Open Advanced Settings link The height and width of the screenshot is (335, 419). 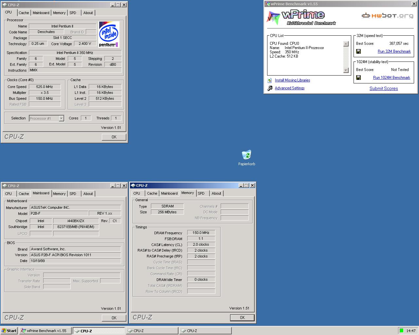[x=290, y=88]
